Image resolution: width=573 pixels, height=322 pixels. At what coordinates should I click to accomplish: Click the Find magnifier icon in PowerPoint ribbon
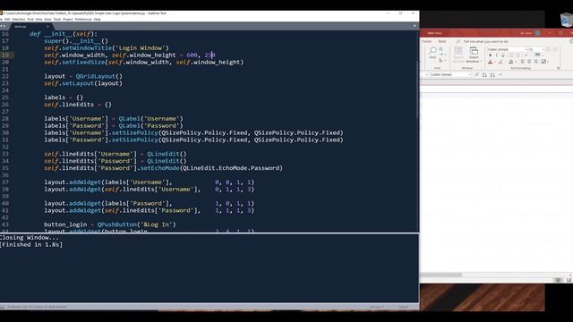[x=432, y=51]
